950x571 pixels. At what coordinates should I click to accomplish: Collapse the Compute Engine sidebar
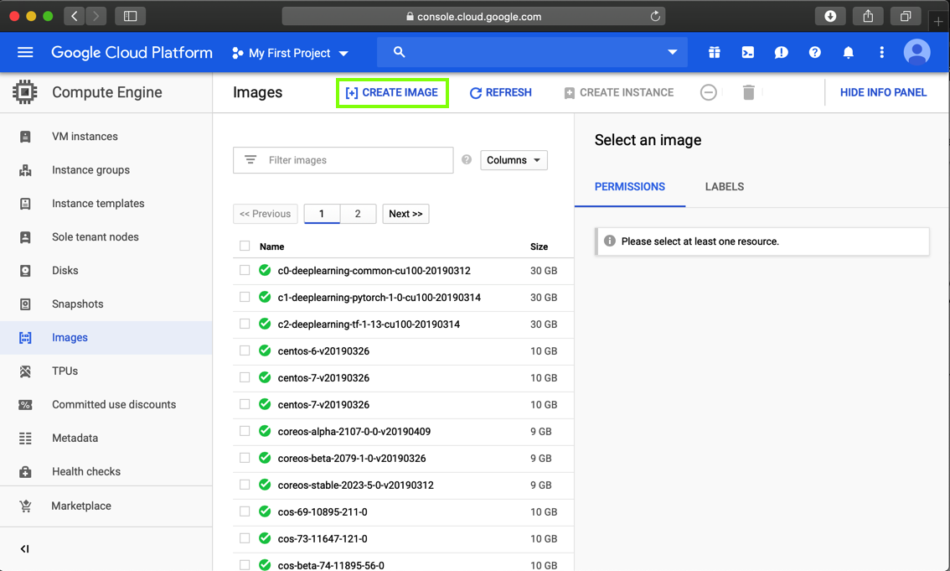25,548
